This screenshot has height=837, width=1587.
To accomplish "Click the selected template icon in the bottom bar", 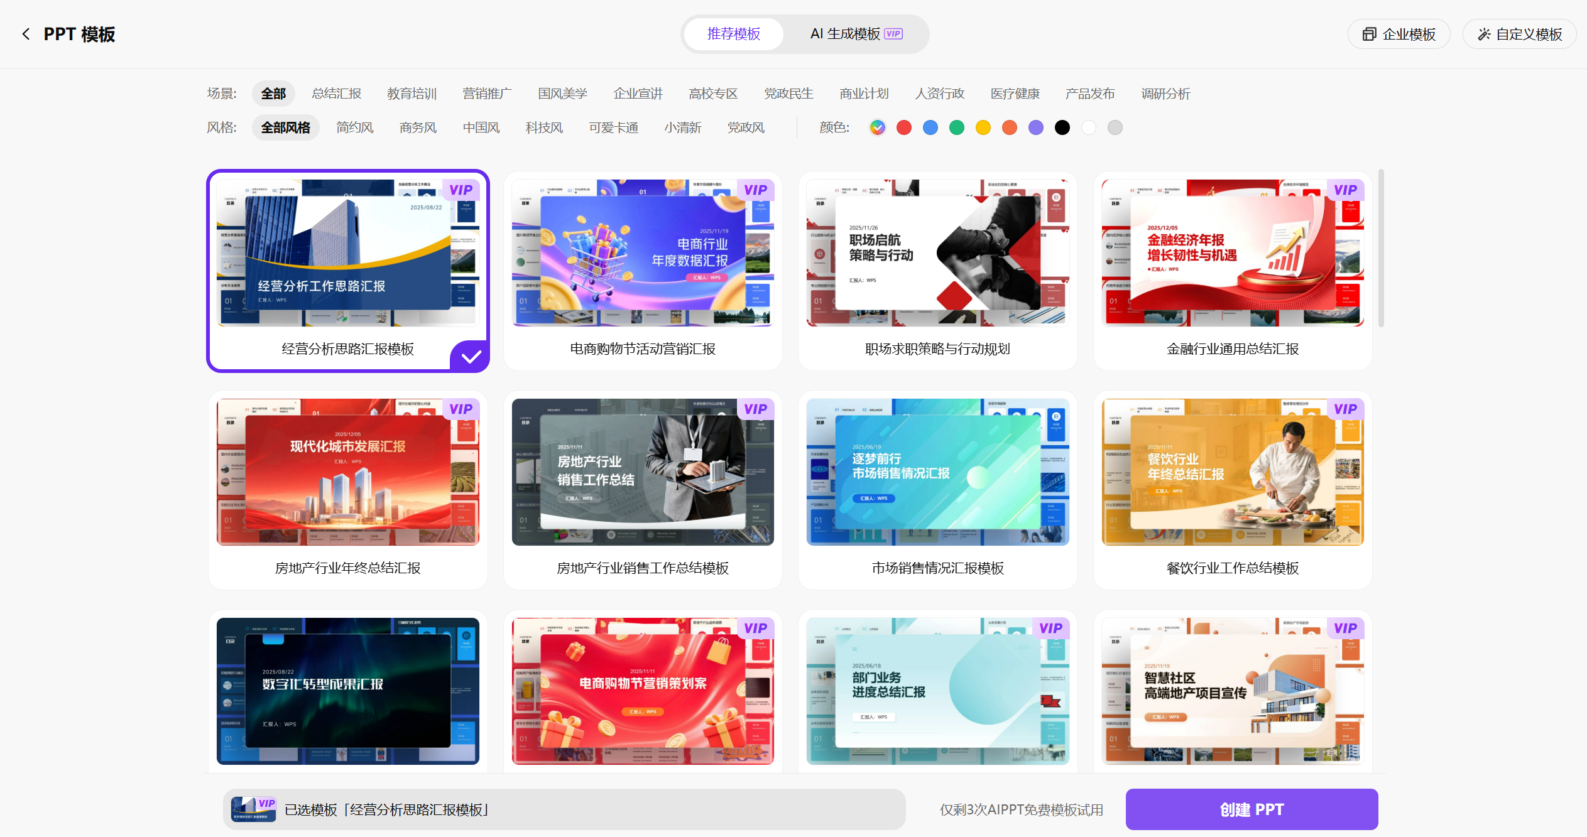I will coord(253,809).
